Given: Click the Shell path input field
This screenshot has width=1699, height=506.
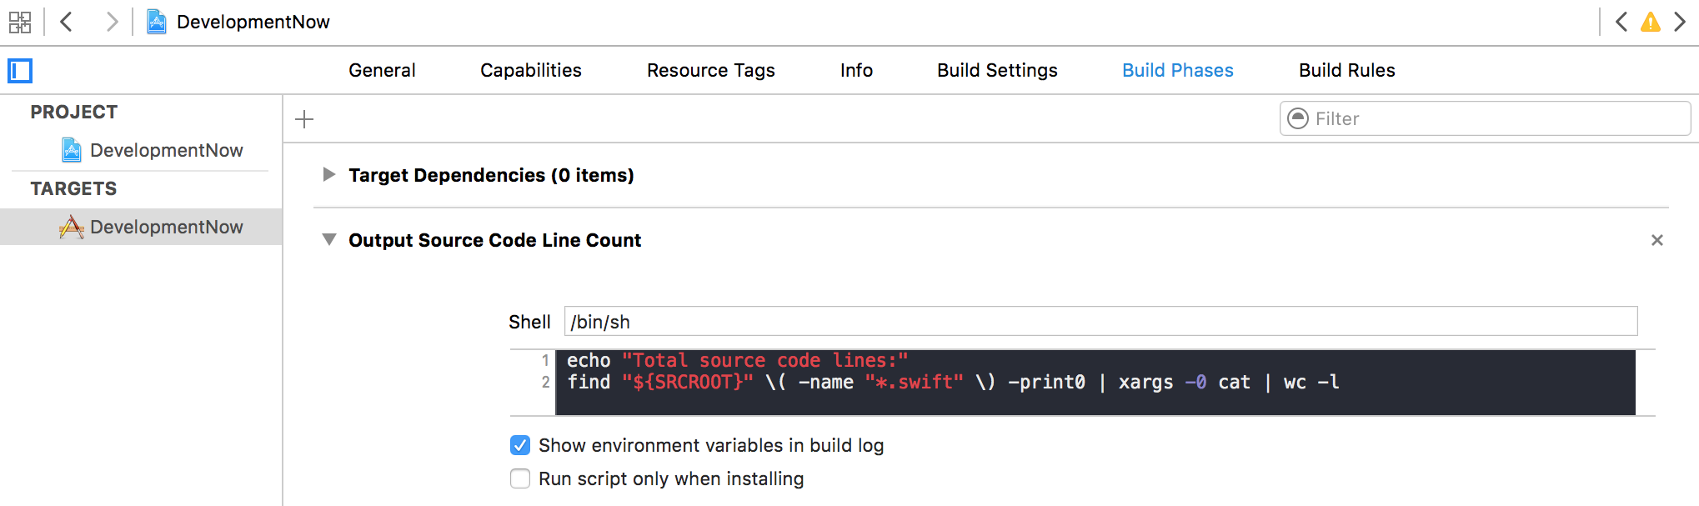Looking at the screenshot, I should pos(1100,322).
